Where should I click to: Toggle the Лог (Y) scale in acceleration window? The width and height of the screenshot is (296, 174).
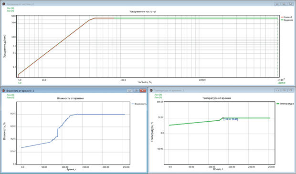tap(11, 11)
